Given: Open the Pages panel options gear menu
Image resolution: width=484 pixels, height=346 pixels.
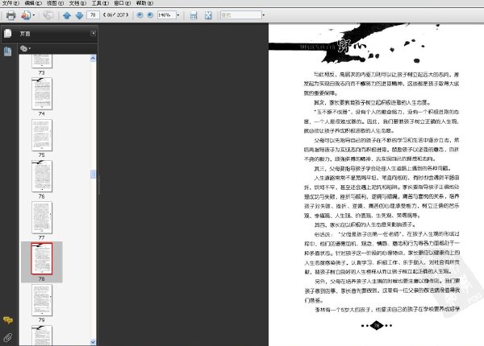Looking at the screenshot, I should [25, 48].
